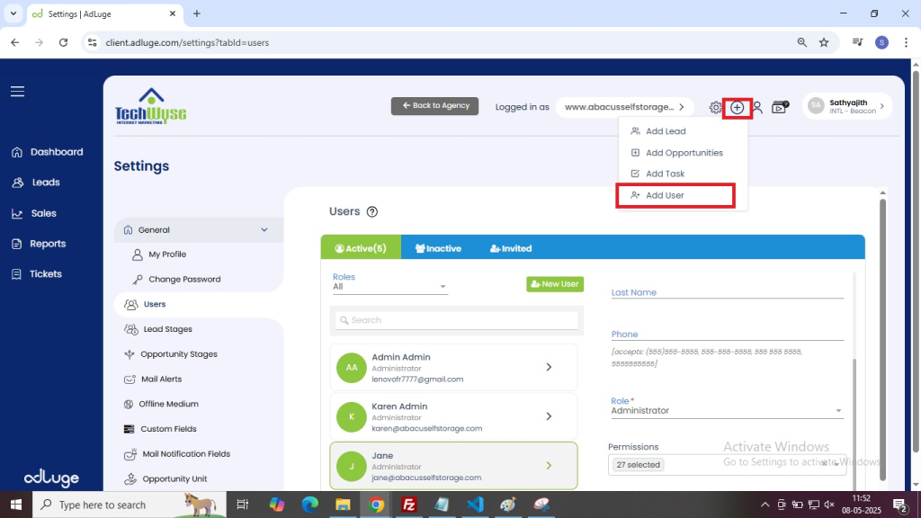Click the Back to Agency button
Screen dimensions: 921x518
[434, 106]
